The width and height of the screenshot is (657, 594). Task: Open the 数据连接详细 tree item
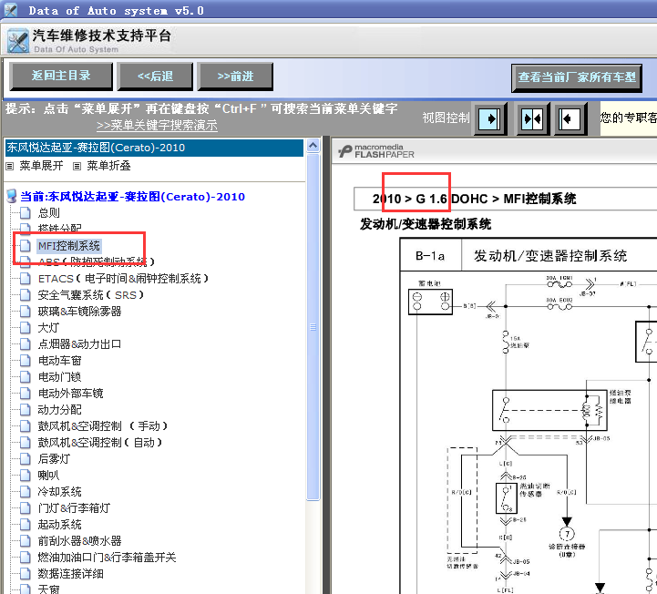70,573
